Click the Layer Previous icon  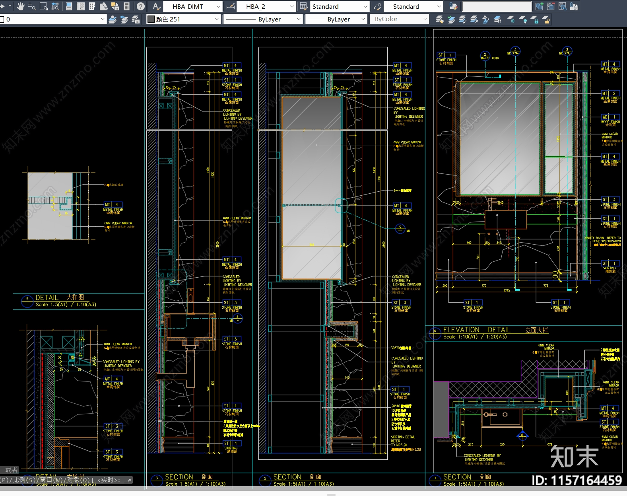tap(124, 19)
